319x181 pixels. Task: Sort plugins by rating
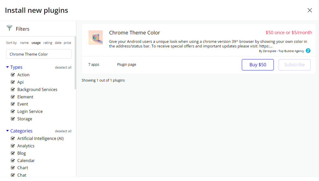[48, 43]
